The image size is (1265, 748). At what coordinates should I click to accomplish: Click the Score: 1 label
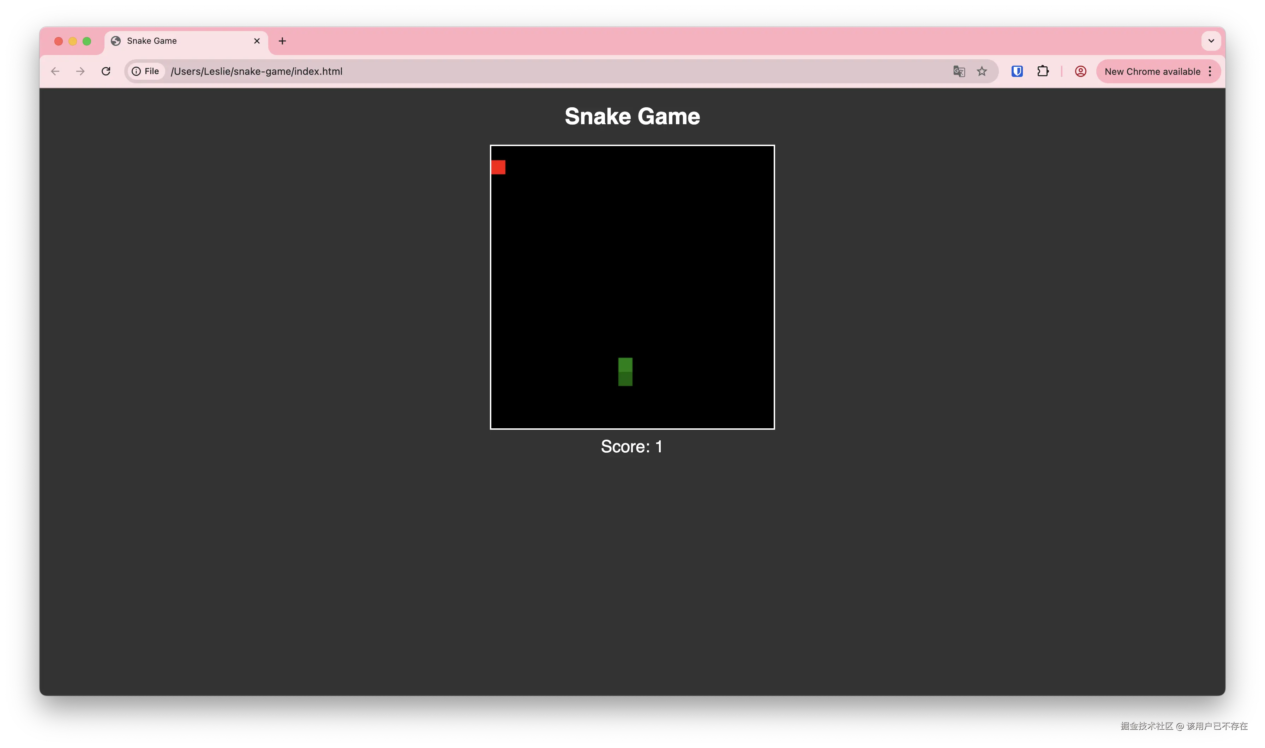click(x=632, y=447)
